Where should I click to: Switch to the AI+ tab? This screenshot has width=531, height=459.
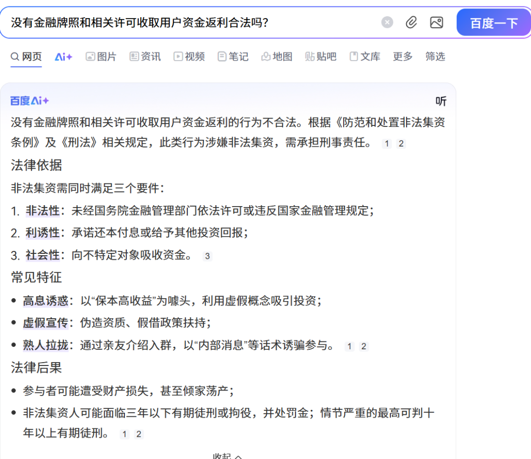click(x=63, y=57)
